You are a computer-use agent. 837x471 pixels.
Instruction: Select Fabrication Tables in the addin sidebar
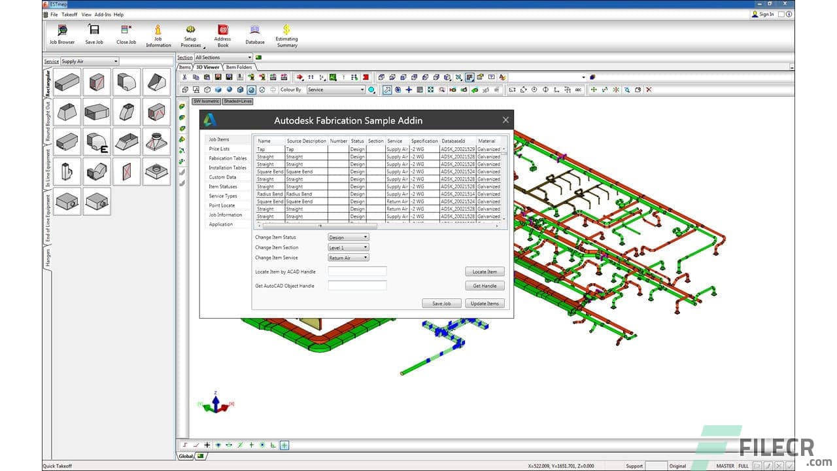click(227, 158)
